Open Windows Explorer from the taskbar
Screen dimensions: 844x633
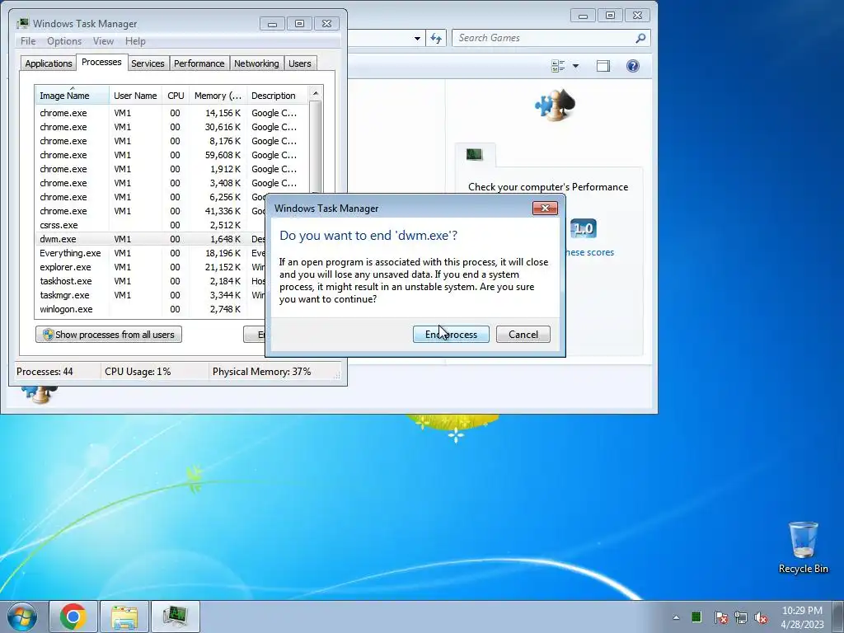(124, 617)
